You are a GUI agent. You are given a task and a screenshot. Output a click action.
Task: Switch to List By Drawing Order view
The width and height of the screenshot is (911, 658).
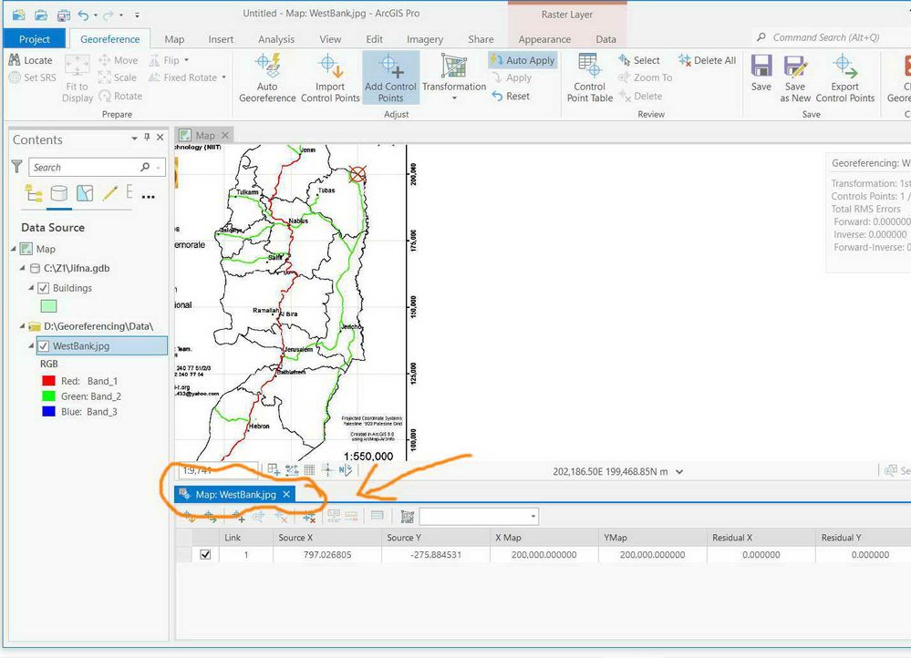coord(33,193)
